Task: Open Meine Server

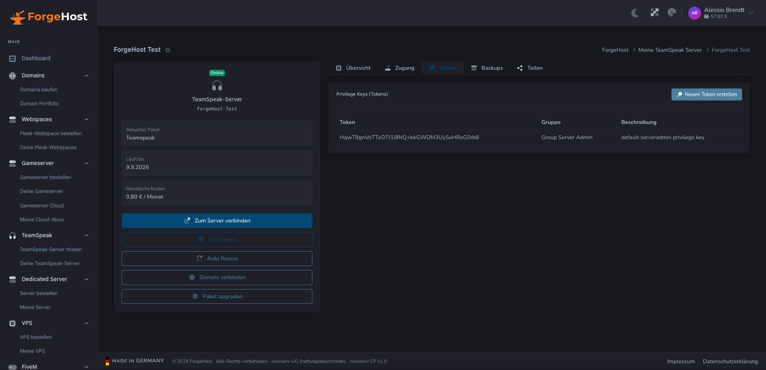Action: 35,307
